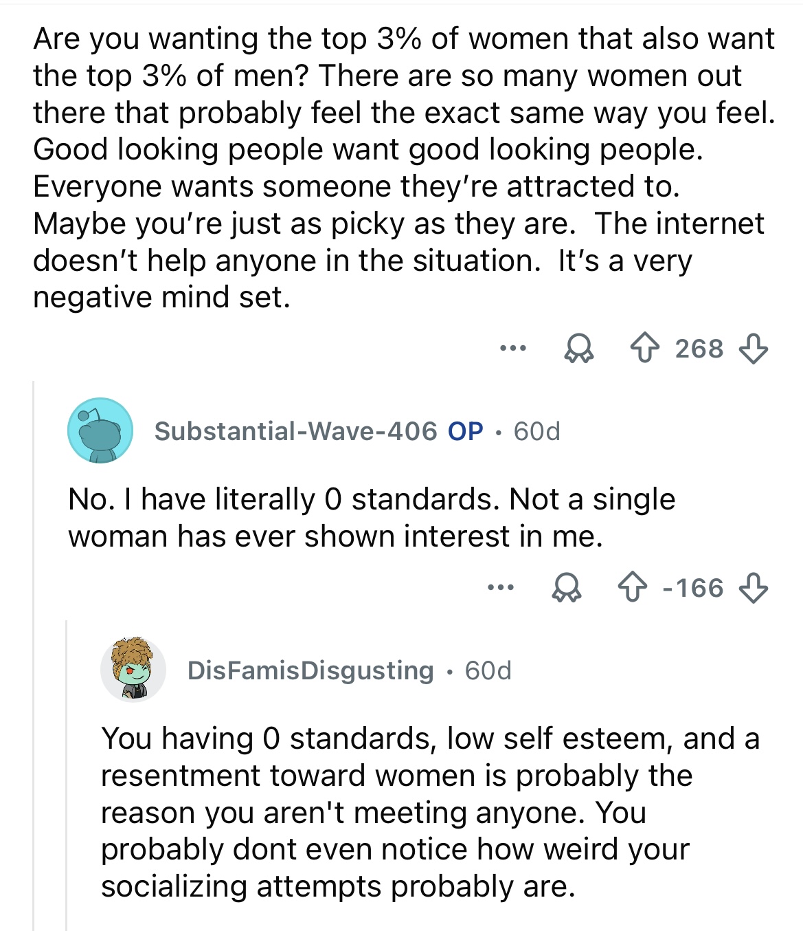Collapse thread via Substantial-Wave-406 reply line

tap(34, 653)
